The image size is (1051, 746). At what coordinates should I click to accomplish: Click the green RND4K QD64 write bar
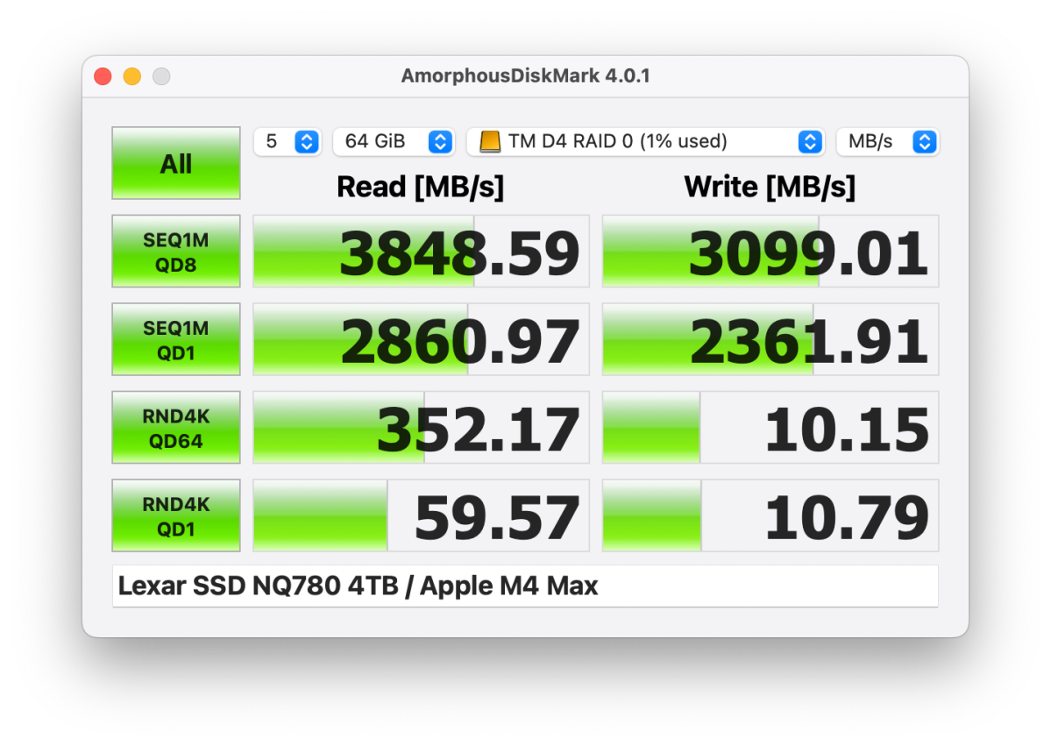(x=649, y=427)
